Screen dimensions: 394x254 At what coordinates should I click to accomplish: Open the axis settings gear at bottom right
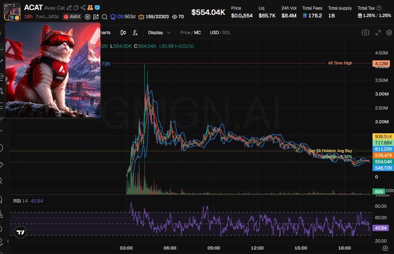pos(385,248)
